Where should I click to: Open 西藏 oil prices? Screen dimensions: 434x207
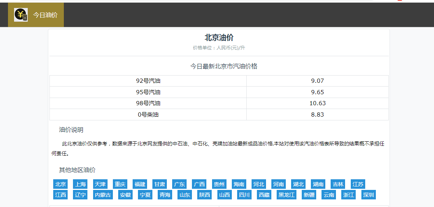264,195
